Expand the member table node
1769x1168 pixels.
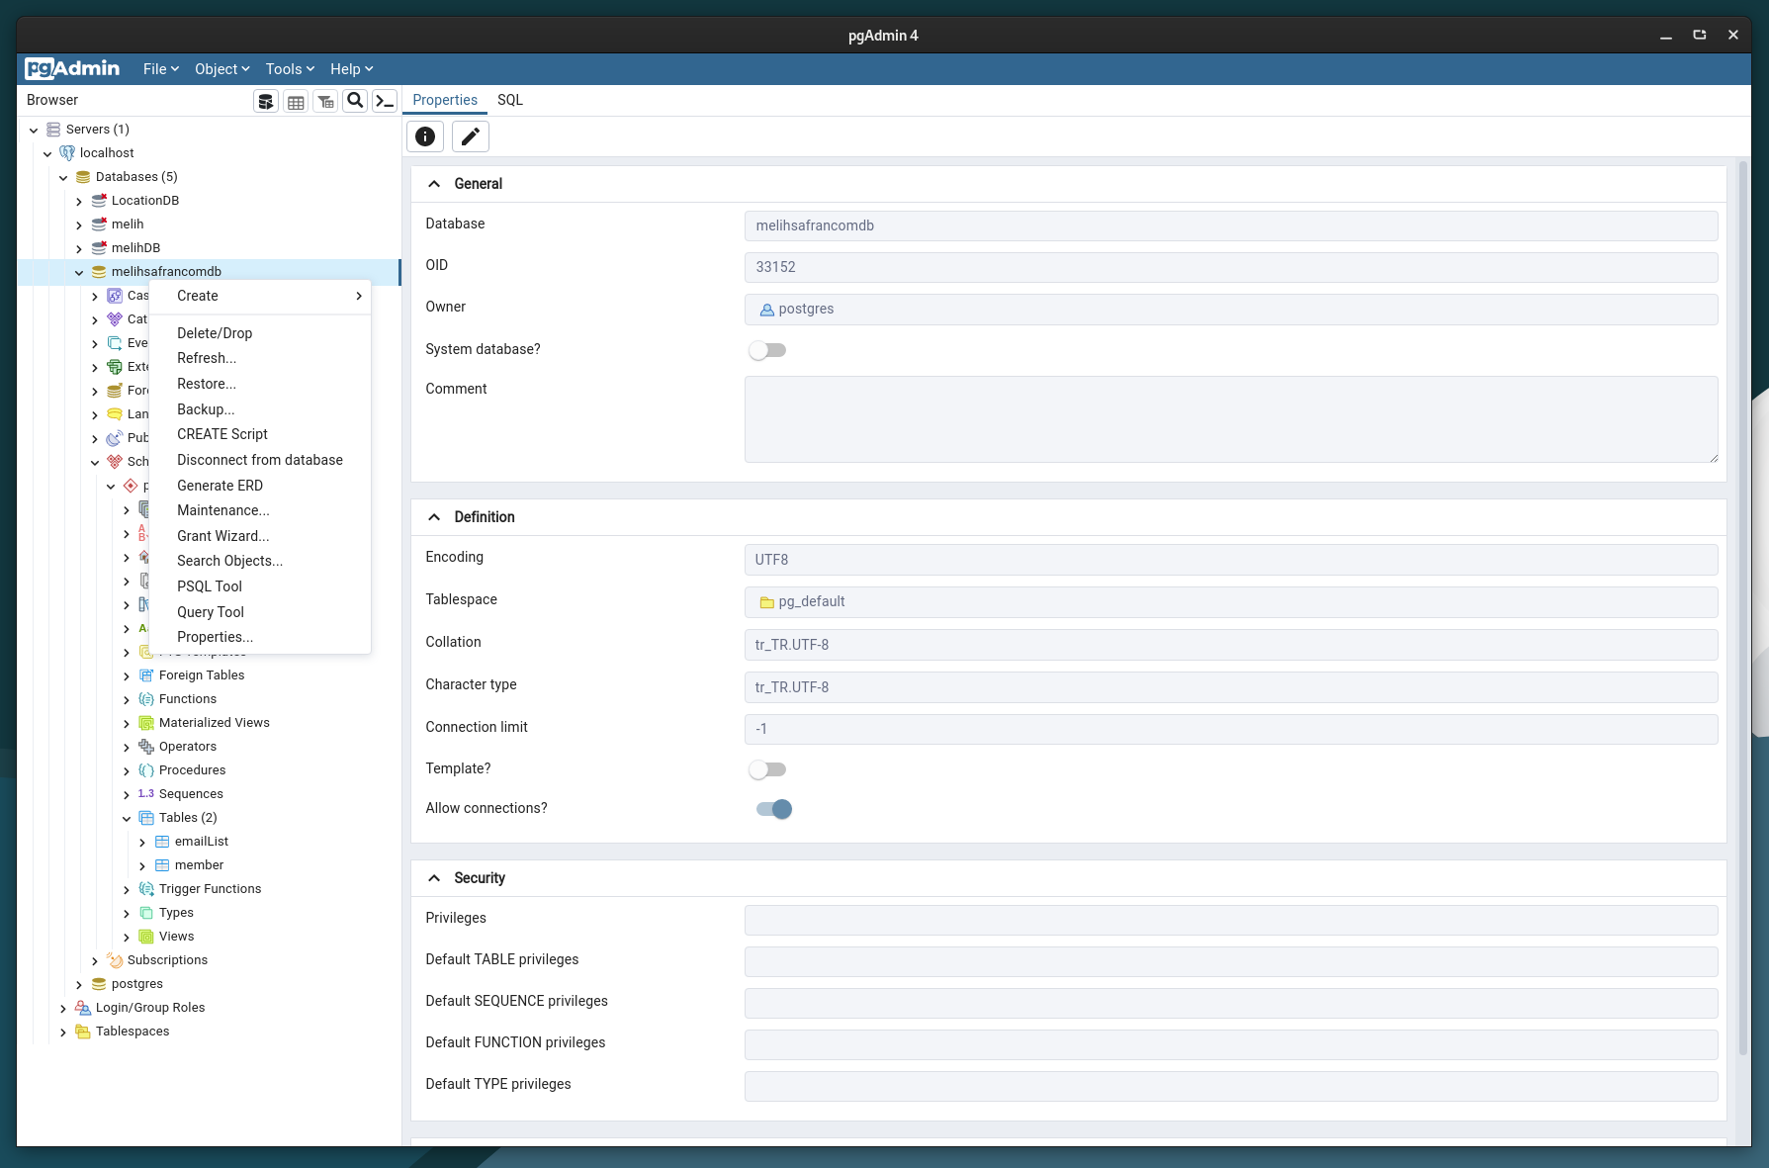142,866
